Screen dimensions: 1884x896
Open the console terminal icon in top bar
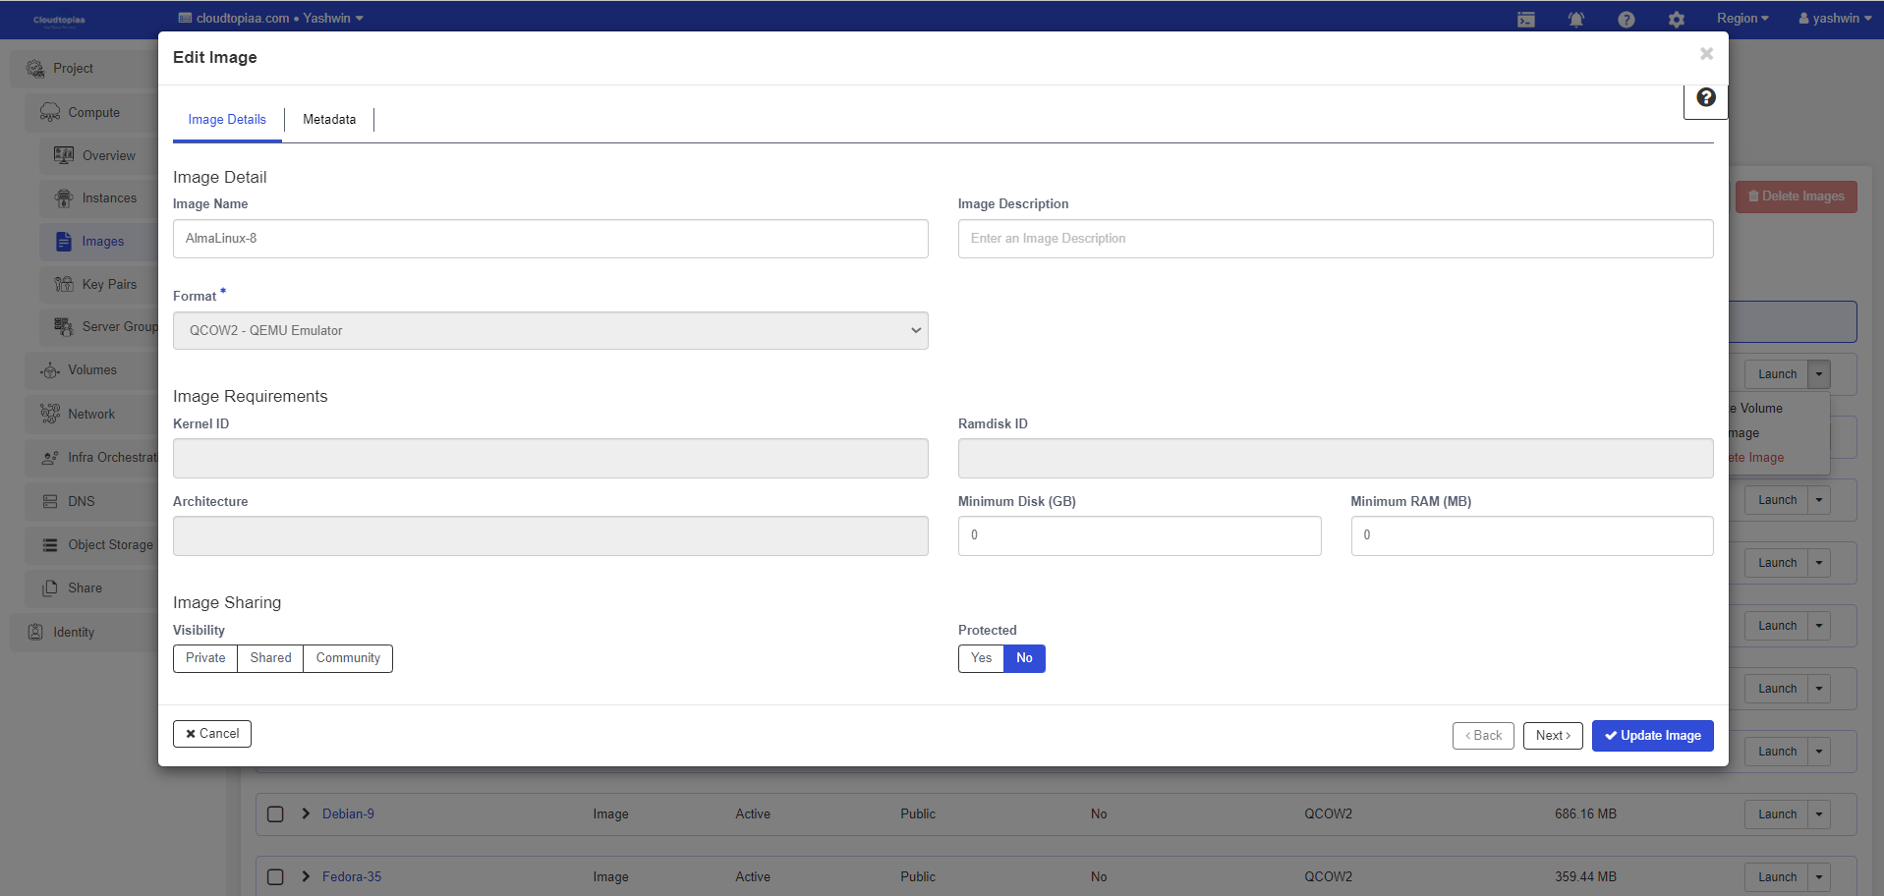[1525, 20]
